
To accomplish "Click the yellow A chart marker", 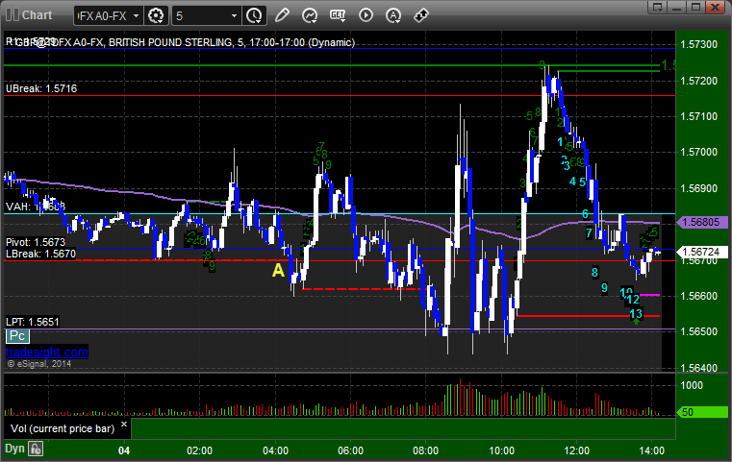I will pyautogui.click(x=278, y=272).
